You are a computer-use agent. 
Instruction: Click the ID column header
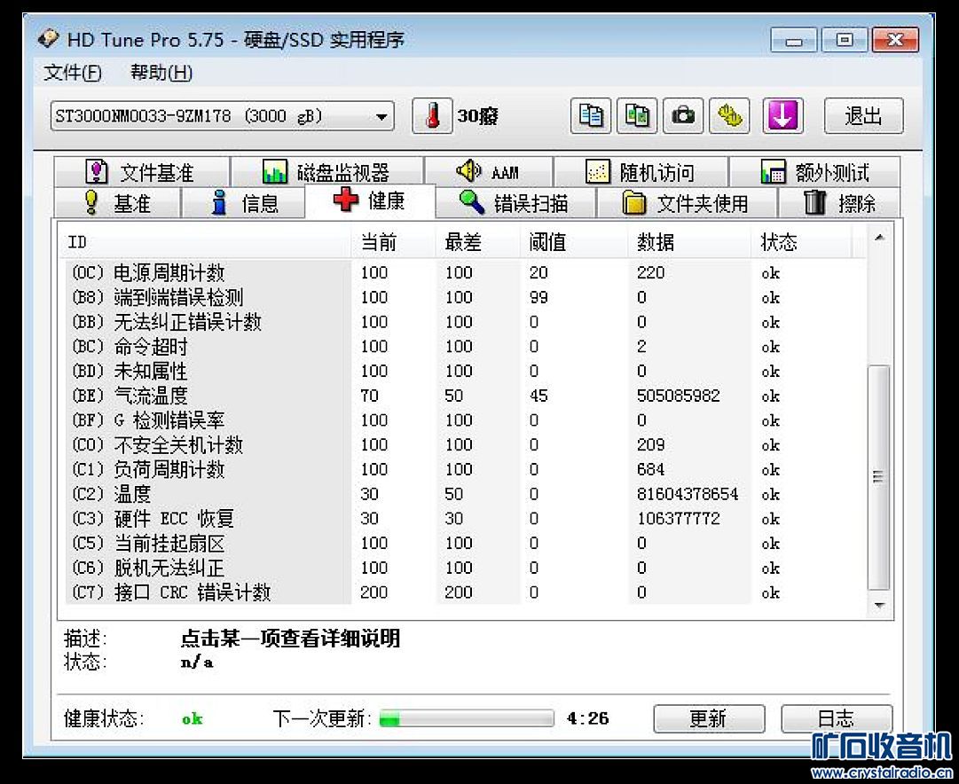(206, 242)
